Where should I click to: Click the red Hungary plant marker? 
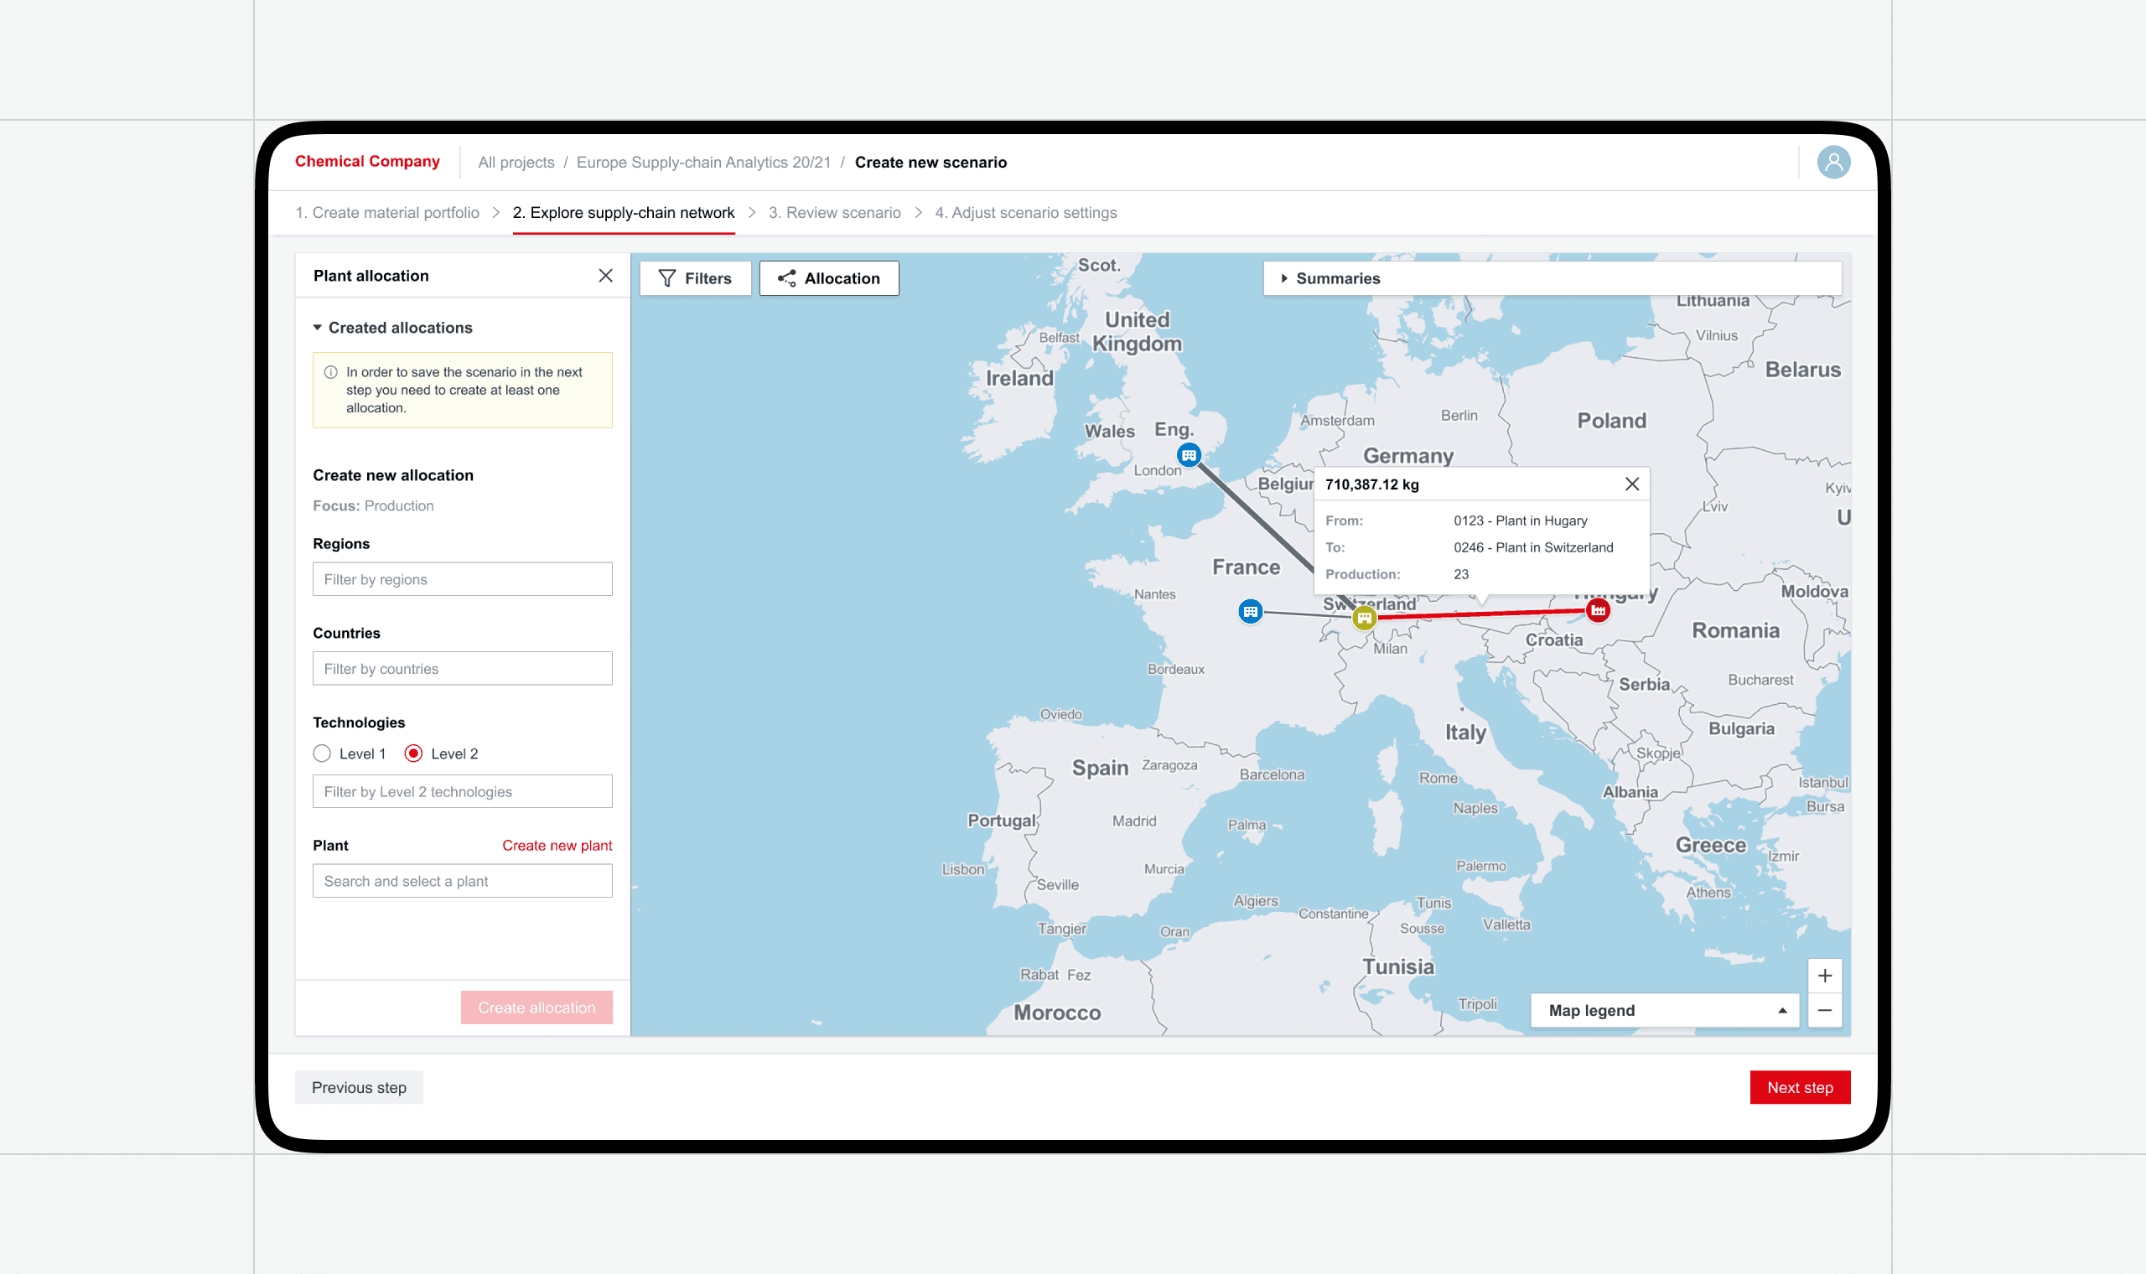click(x=1597, y=610)
